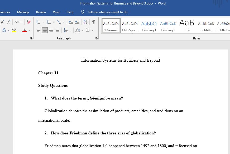Click the Change Case Aa button

point(17,22)
